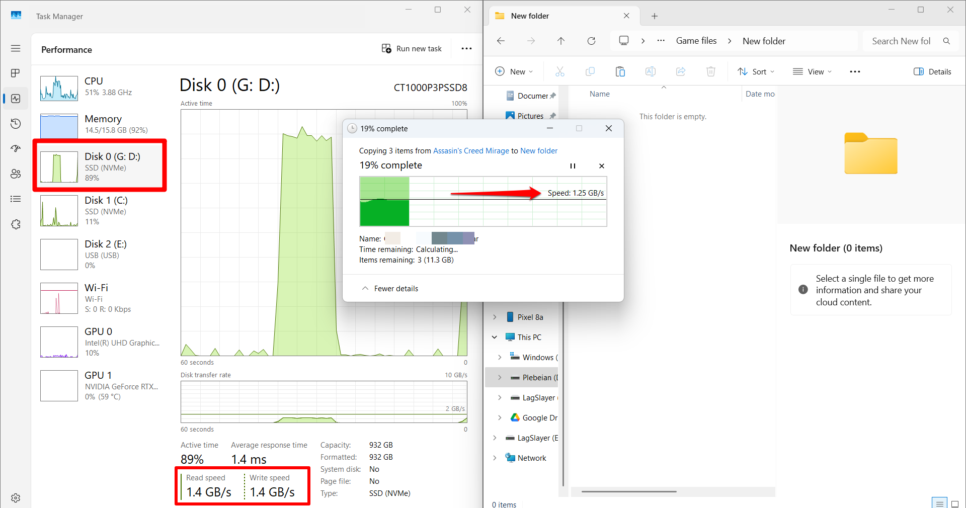
Task: Click the Run new task button
Action: click(x=412, y=48)
